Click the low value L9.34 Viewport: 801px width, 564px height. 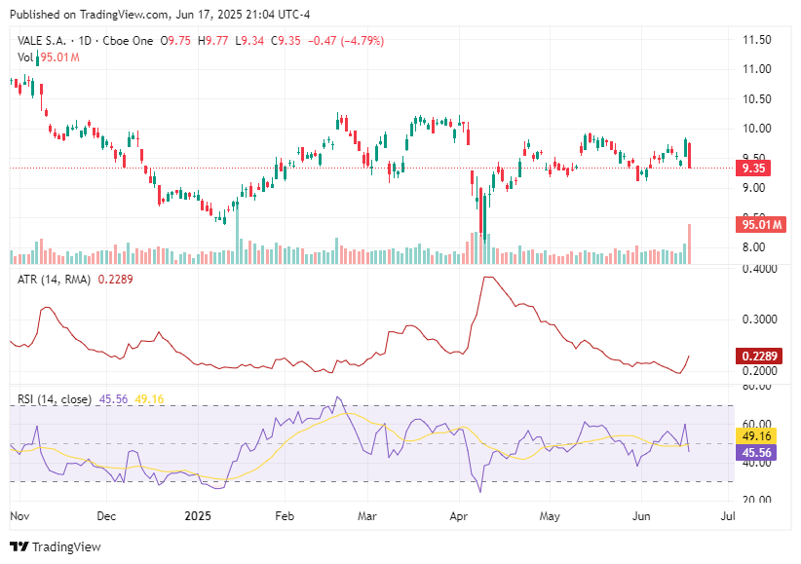pyautogui.click(x=249, y=41)
